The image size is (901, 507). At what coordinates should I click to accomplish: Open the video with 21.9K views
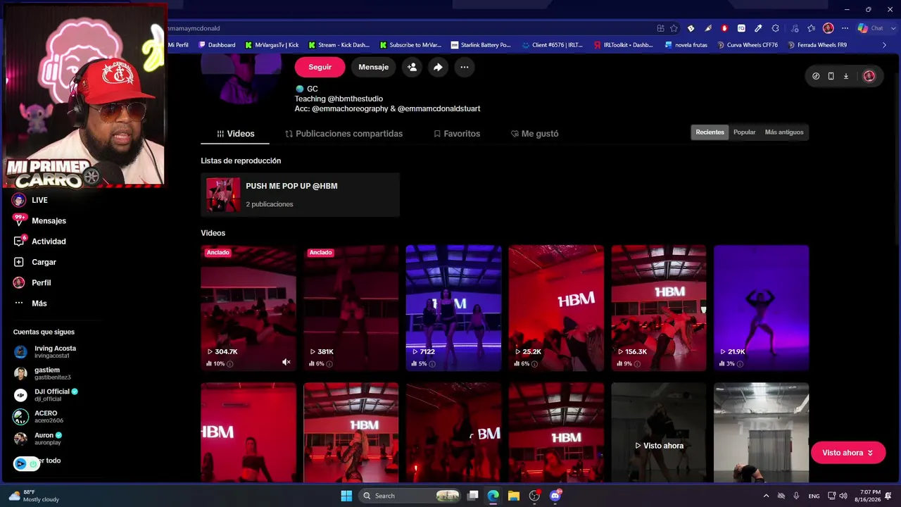pyautogui.click(x=762, y=308)
